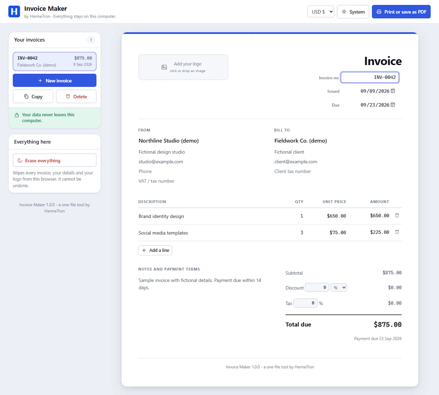The image size is (439, 395).
Task: Toggle the System theme button
Action: coord(353,12)
